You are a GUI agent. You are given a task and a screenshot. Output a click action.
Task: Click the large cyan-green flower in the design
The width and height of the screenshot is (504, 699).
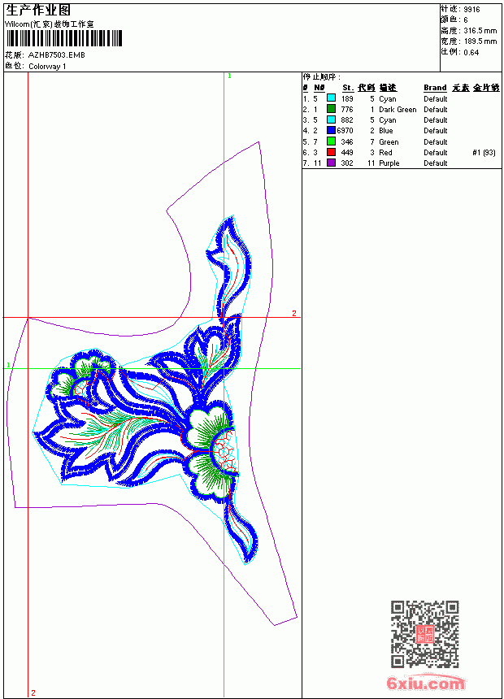(x=210, y=451)
